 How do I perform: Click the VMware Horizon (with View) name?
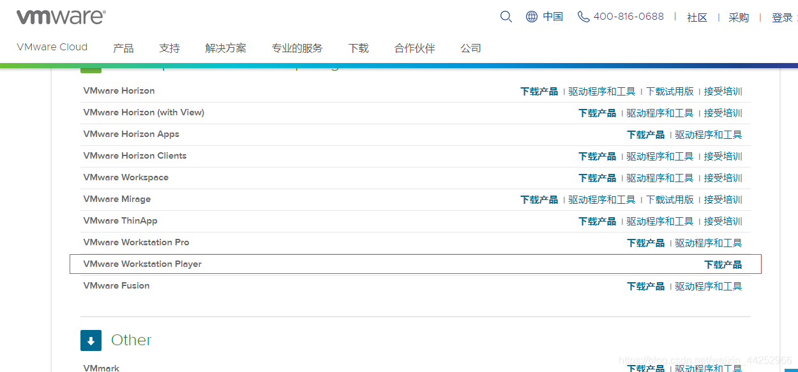point(144,112)
